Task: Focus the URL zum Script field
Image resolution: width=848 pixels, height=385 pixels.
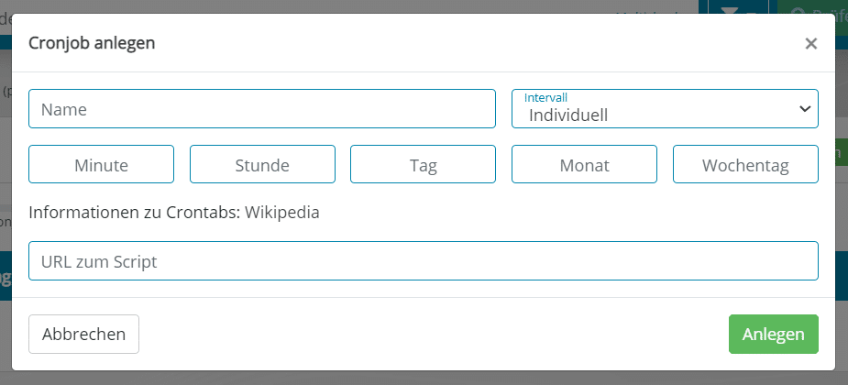Action: (x=424, y=261)
